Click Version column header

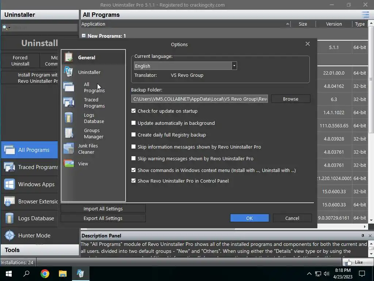click(x=334, y=24)
